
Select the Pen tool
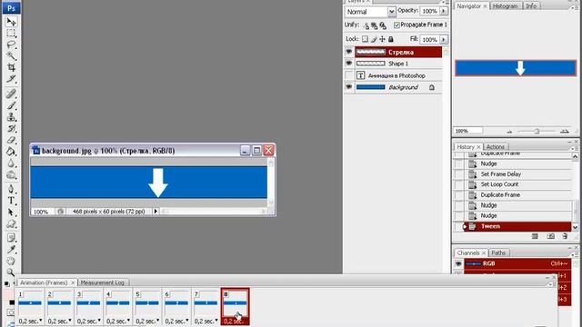[11, 189]
